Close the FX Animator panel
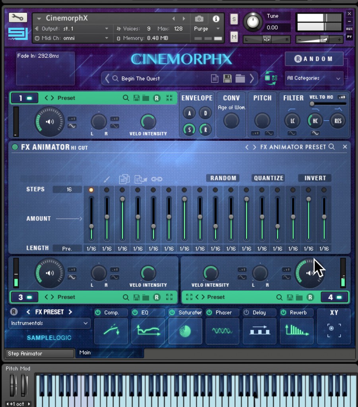Viewport: 358px width, 407px height. pyautogui.click(x=345, y=147)
